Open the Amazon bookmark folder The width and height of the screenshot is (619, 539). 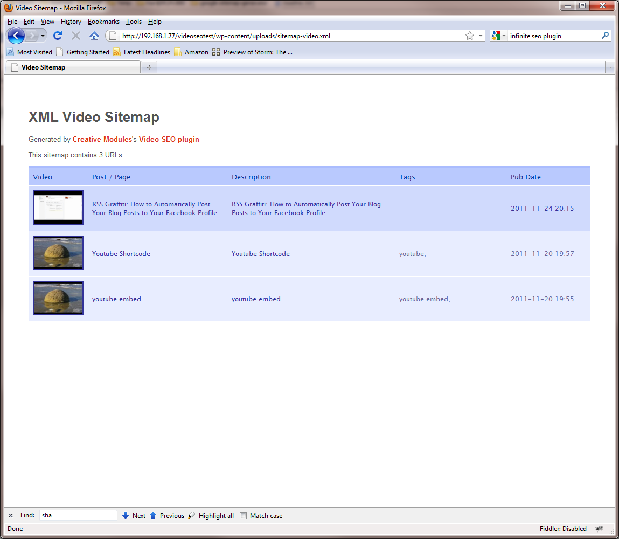[191, 52]
